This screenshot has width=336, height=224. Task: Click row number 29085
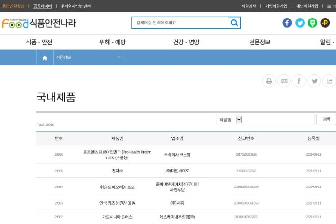pos(58,171)
